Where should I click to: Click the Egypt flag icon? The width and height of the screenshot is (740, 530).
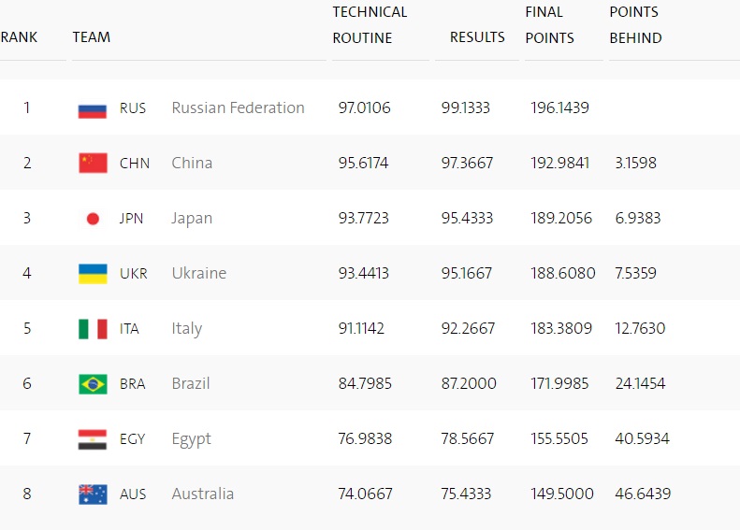pos(93,439)
